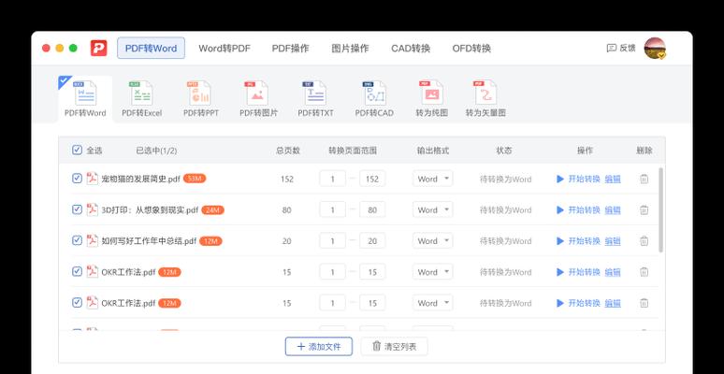
Task: Select the PDF转TXT conversion icon
Action: (315, 93)
